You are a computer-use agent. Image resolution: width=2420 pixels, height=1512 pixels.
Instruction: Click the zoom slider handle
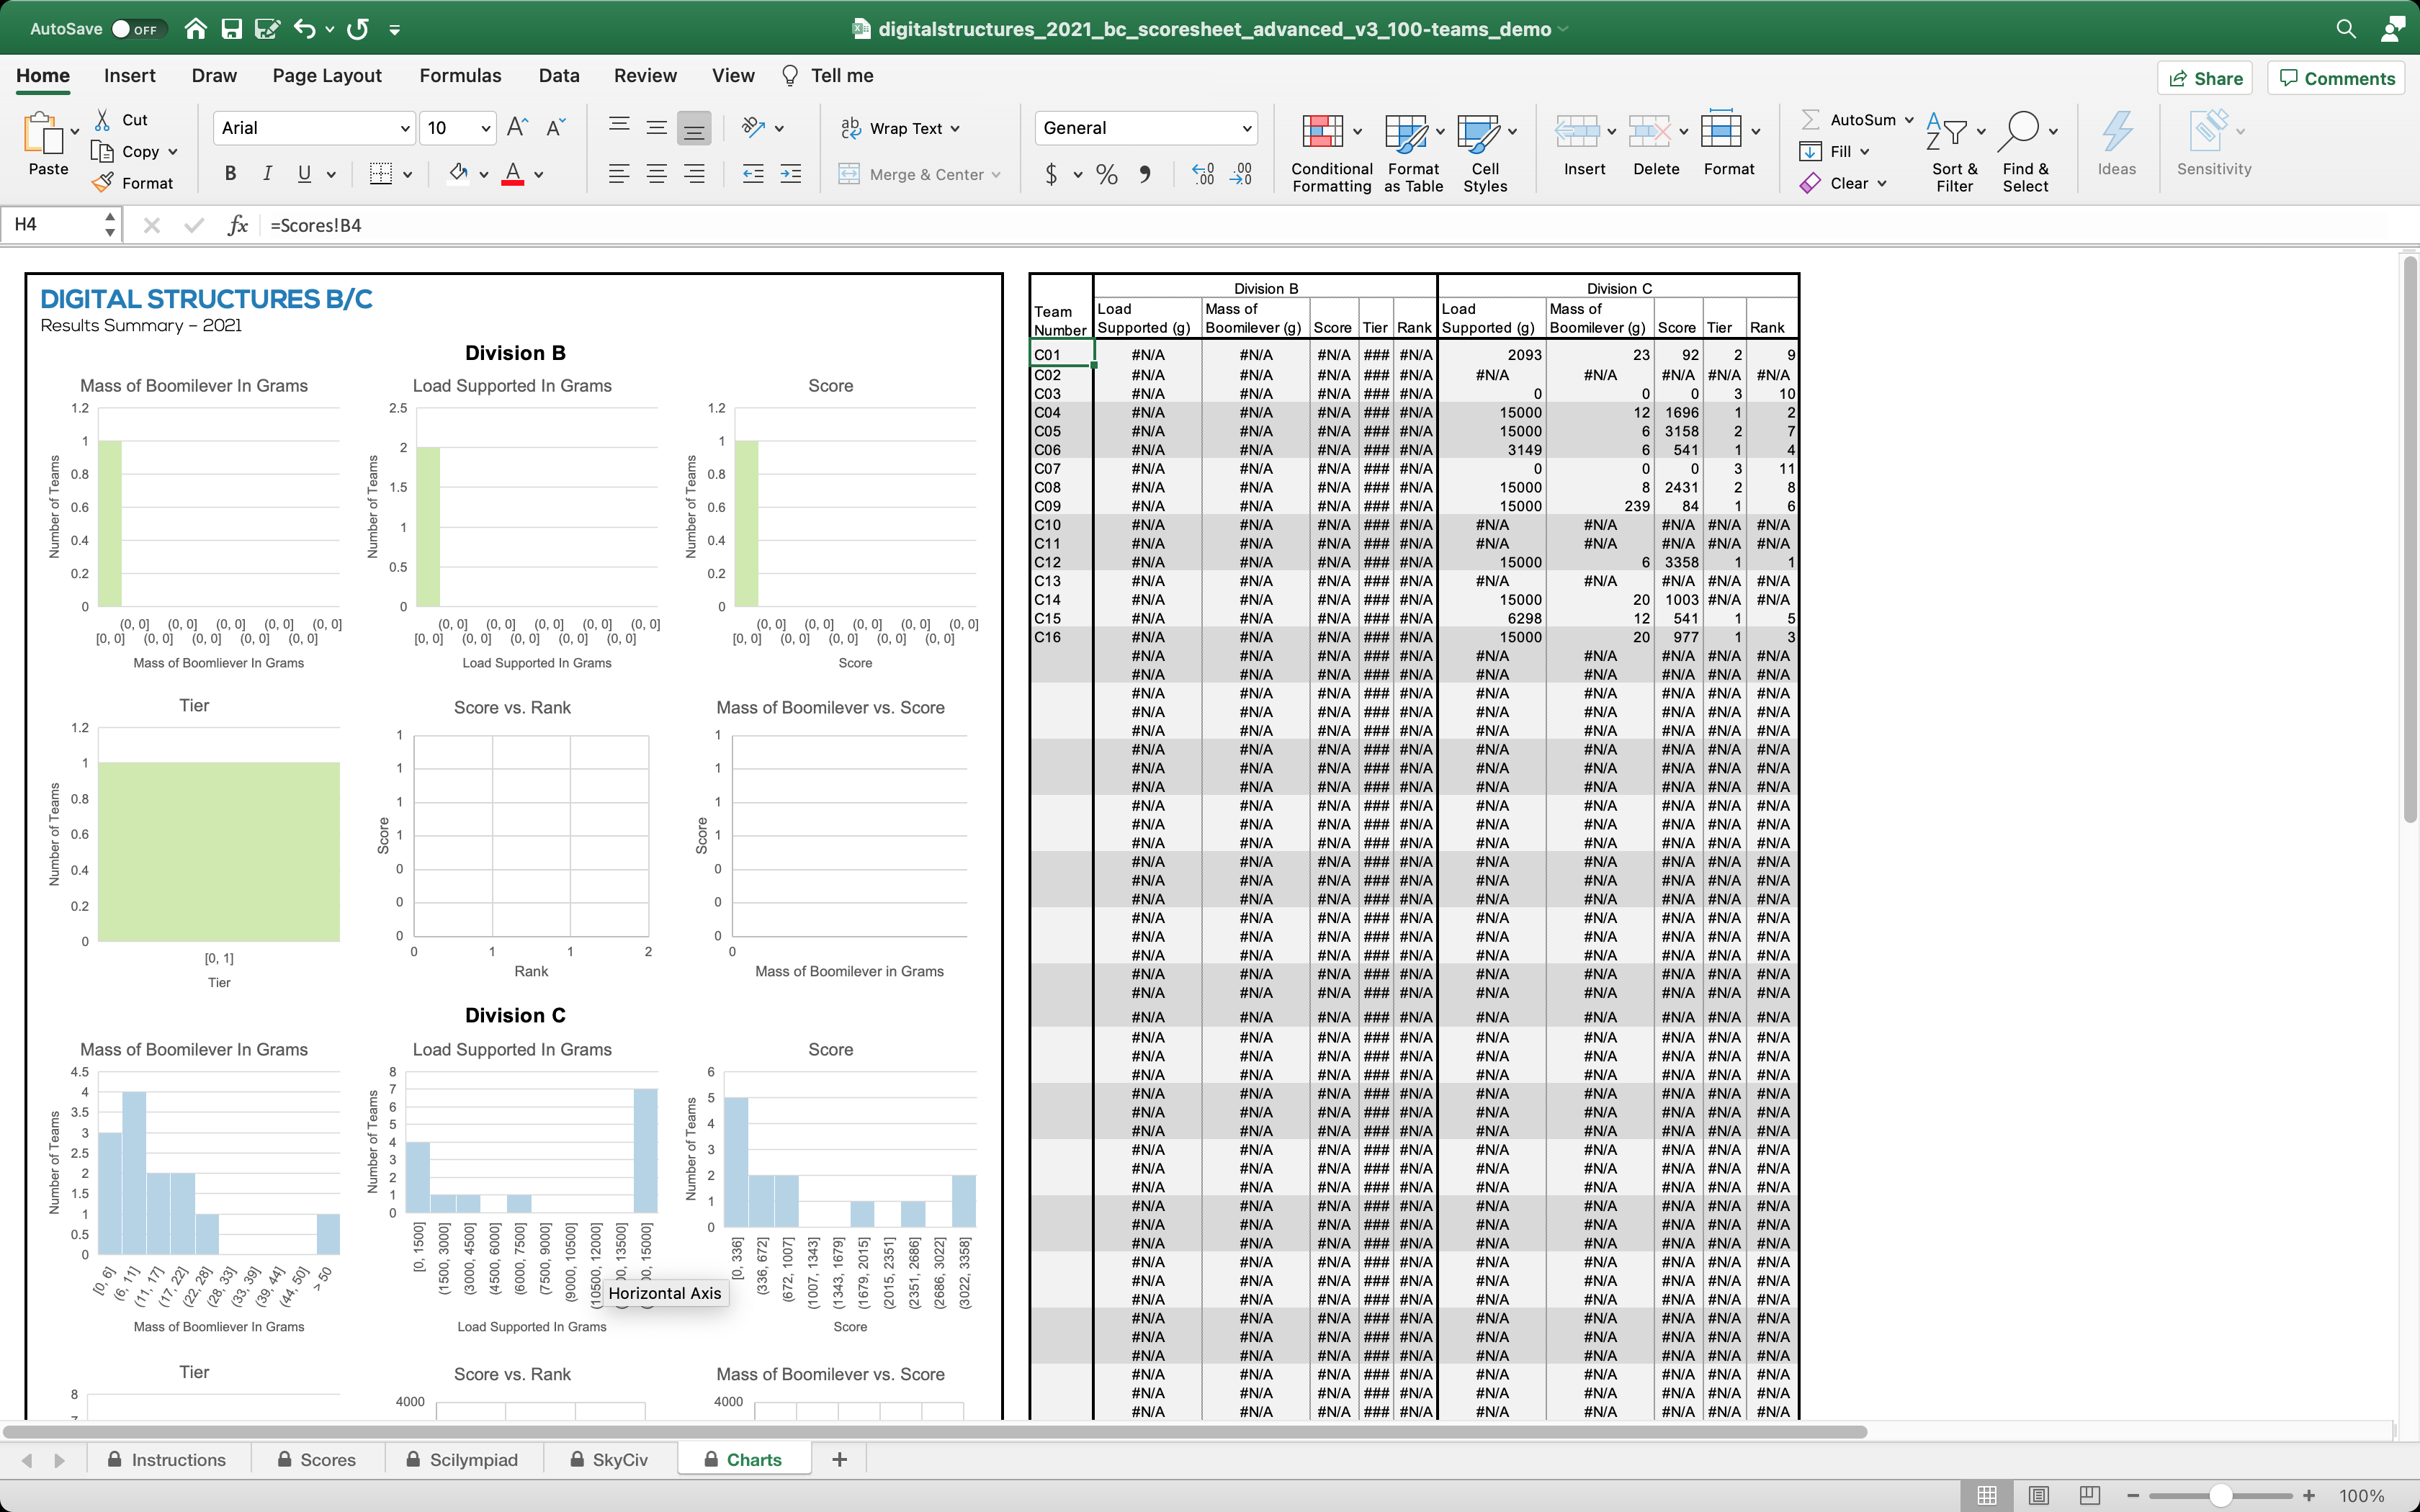point(2221,1495)
